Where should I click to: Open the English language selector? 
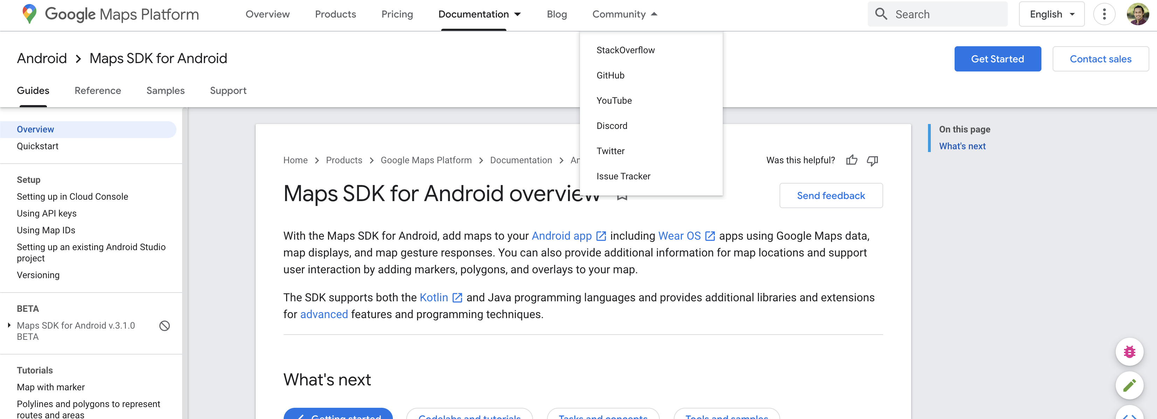tap(1051, 14)
